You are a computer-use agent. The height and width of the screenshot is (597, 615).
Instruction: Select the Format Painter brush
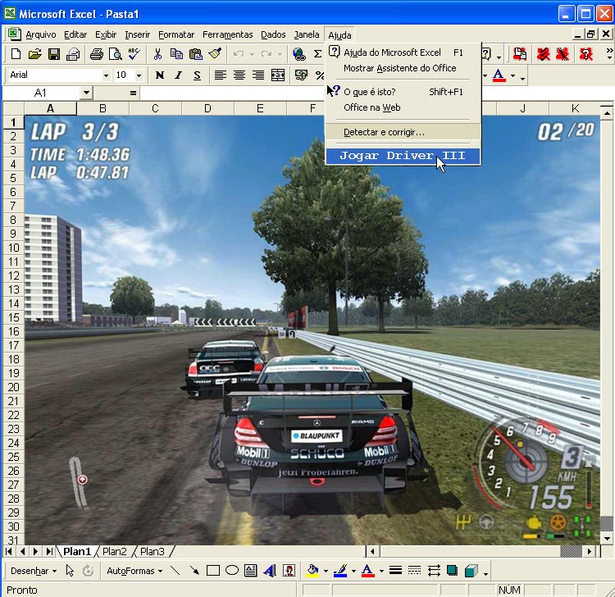coord(215,54)
